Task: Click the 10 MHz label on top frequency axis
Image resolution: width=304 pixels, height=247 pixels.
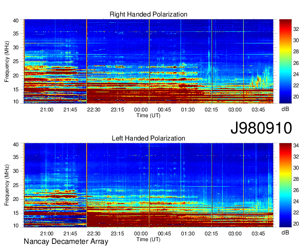Action: [16, 102]
